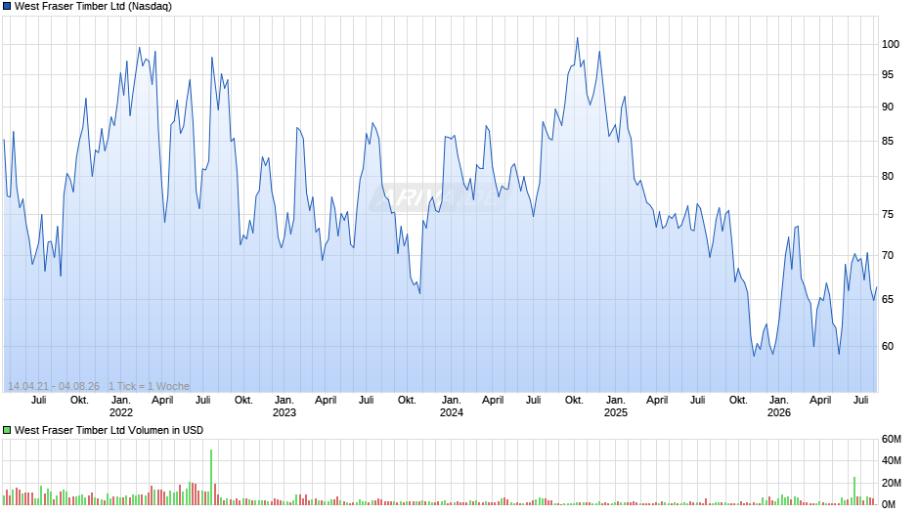
Task: Click the price peak above 100 in Okt. 2024
Action: pyautogui.click(x=577, y=38)
